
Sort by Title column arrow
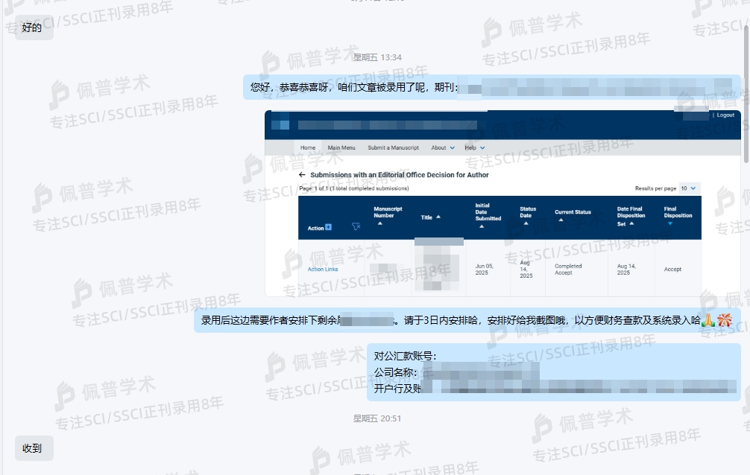438,217
